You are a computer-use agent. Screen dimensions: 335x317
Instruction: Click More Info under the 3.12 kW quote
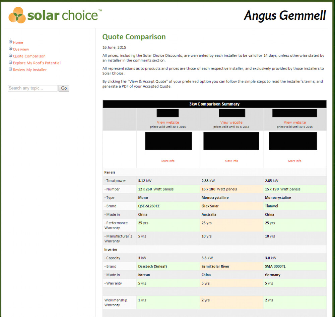point(168,161)
